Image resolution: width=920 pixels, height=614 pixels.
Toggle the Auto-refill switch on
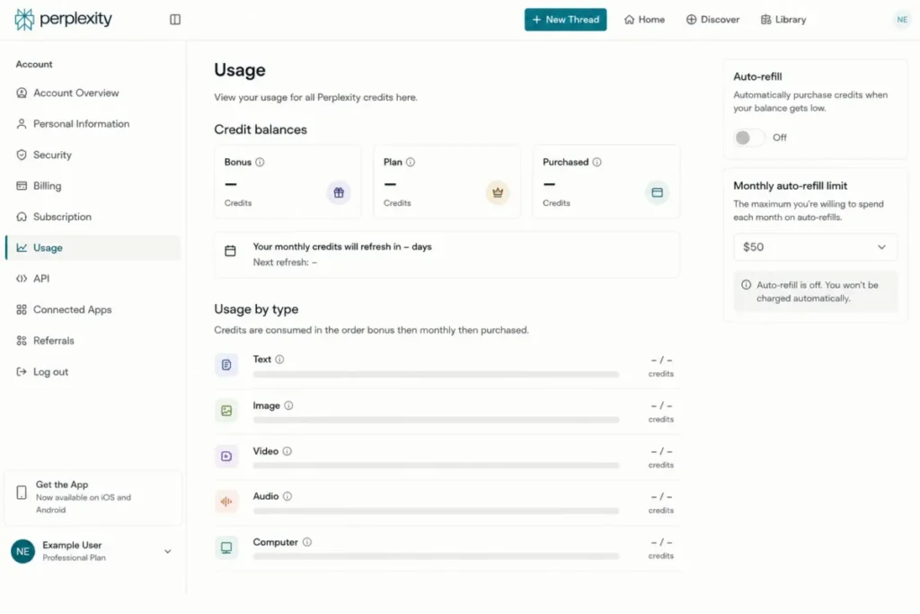(x=748, y=138)
